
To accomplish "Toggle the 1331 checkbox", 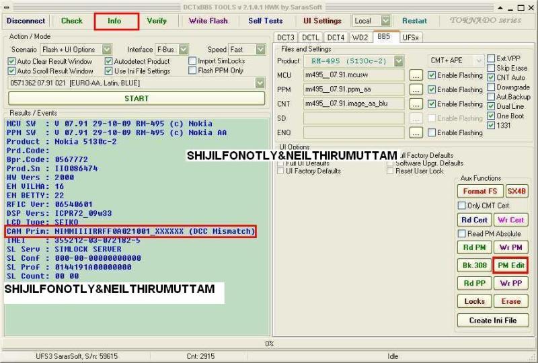I will coord(491,125).
